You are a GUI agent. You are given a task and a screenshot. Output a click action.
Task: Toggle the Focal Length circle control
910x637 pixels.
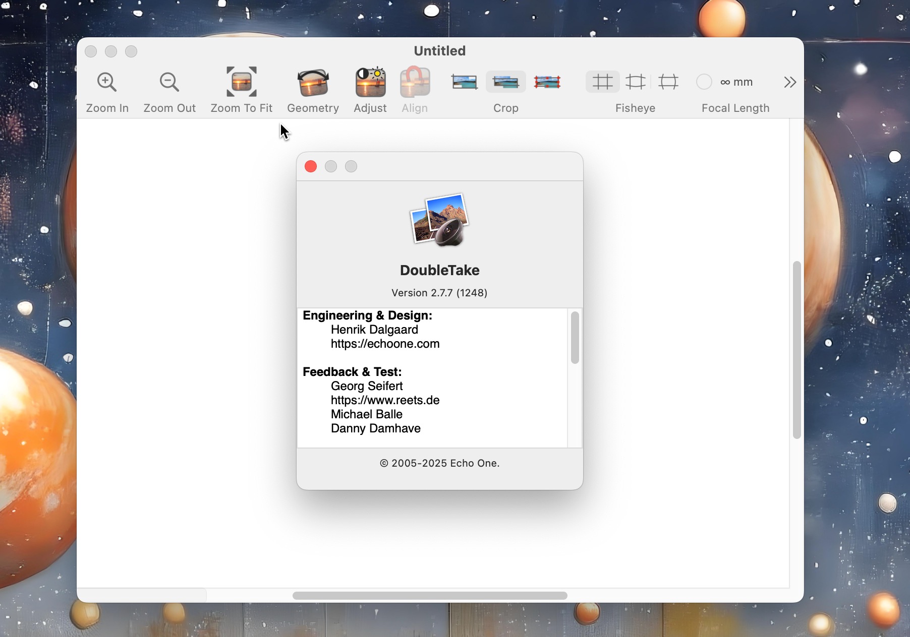pos(704,82)
